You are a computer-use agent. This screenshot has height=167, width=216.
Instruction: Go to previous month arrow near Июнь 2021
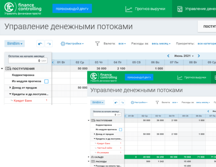pyautogui.click(x=168, y=56)
